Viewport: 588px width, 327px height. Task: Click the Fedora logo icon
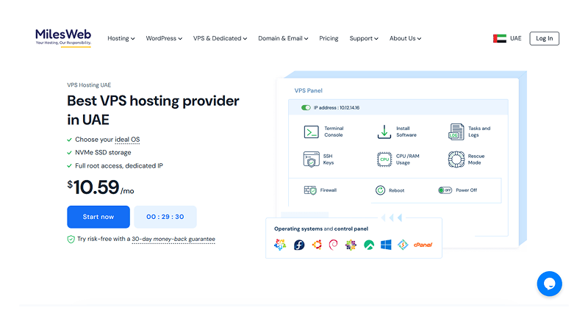point(299,245)
